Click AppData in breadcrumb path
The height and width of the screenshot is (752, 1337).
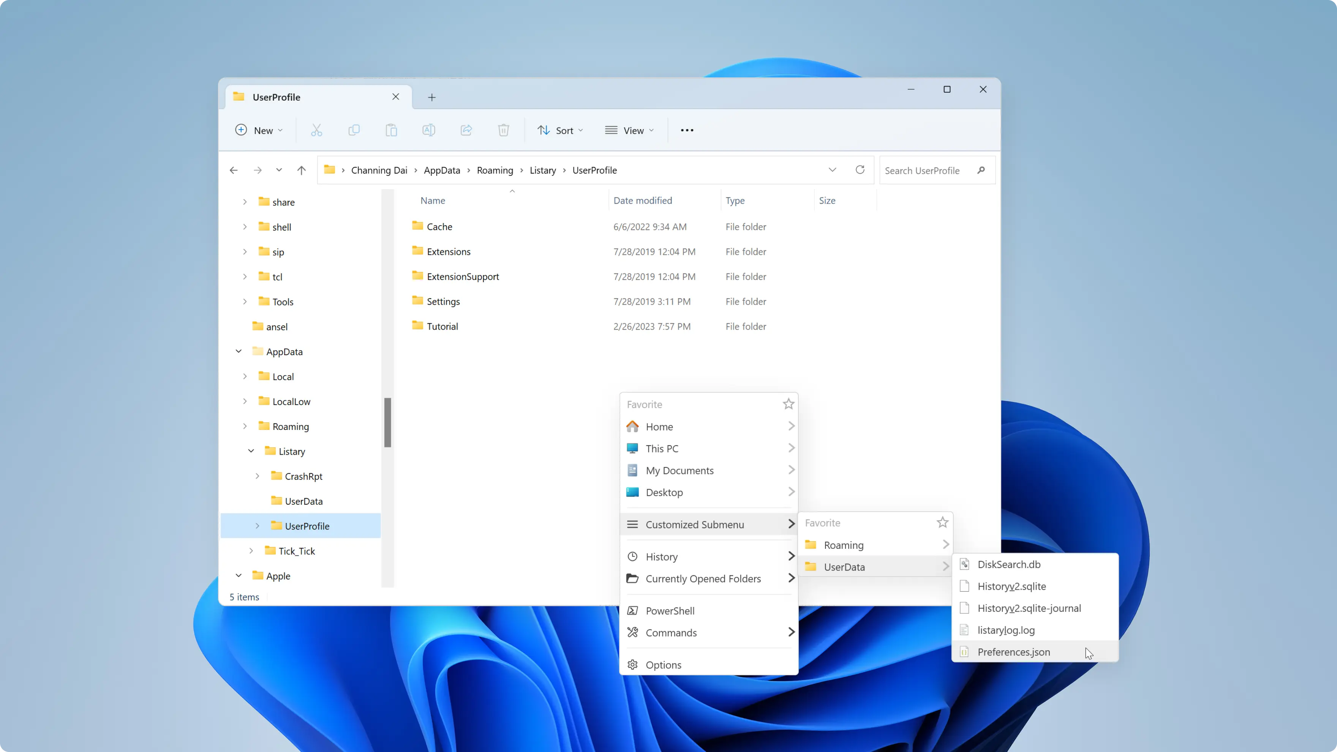coord(442,170)
